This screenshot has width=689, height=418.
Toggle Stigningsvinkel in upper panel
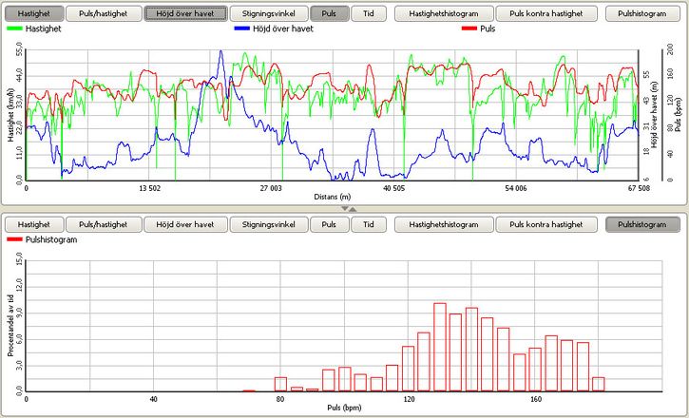[x=269, y=13]
